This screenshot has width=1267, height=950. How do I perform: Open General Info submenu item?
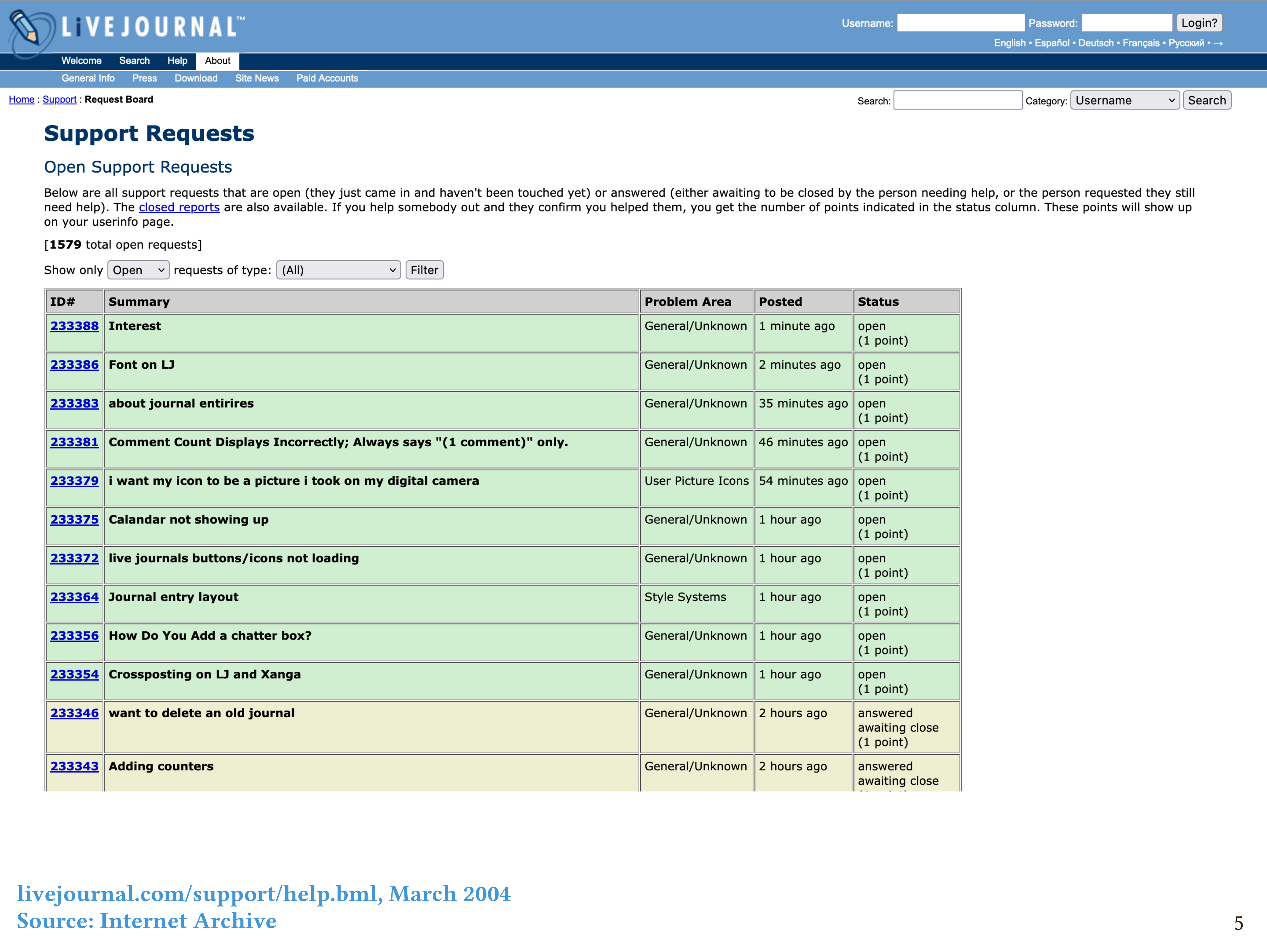coord(88,78)
